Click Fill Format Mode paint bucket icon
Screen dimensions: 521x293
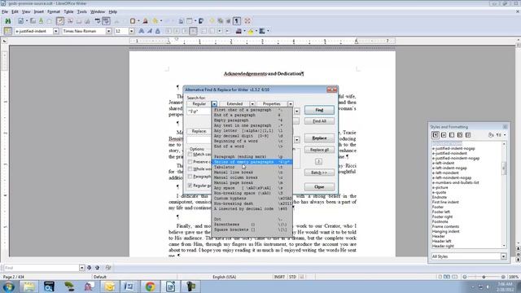click(491, 135)
